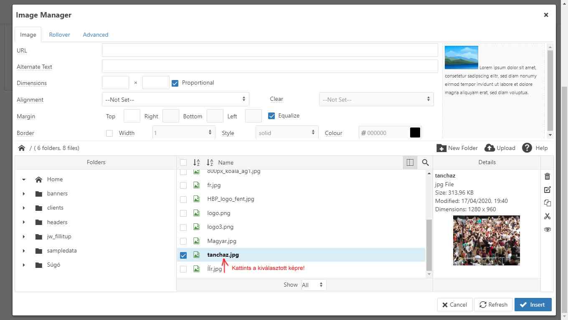The height and width of the screenshot is (320, 568).
Task: Click the Insert button
Action: pyautogui.click(x=532, y=305)
